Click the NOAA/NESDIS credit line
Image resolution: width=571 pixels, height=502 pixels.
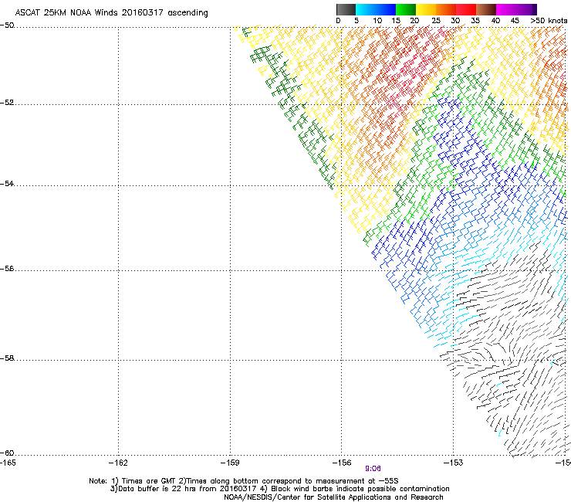333,497
